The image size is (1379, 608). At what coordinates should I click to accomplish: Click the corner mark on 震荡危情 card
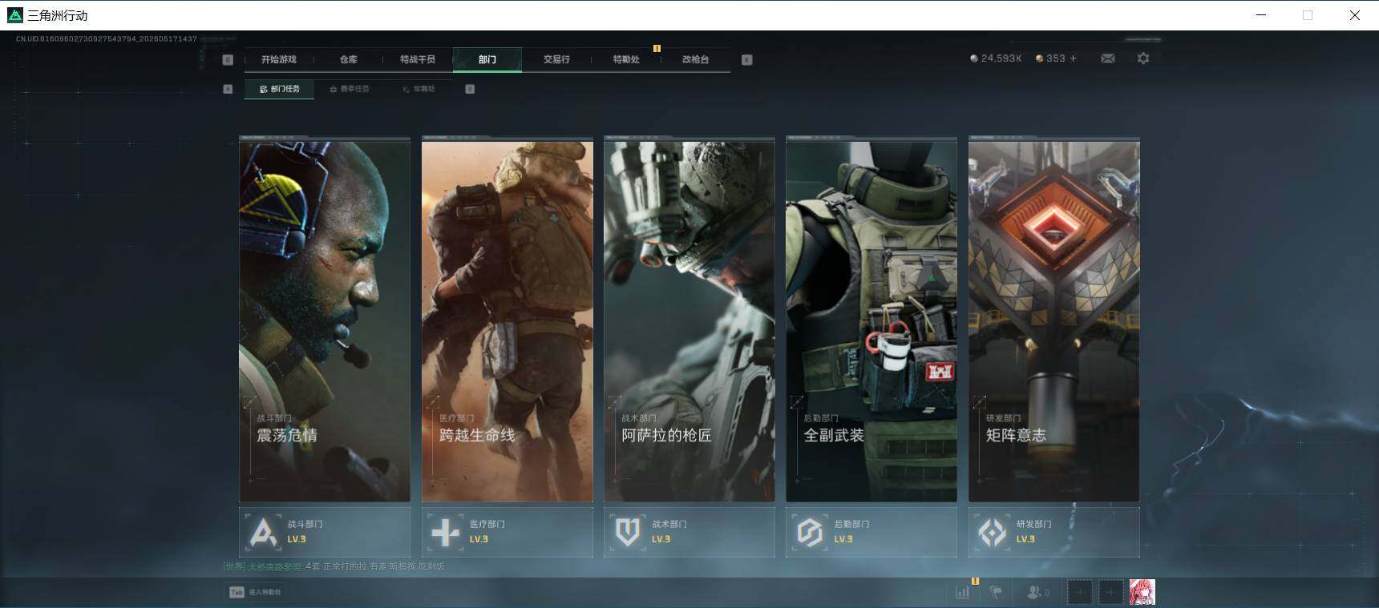[x=250, y=401]
